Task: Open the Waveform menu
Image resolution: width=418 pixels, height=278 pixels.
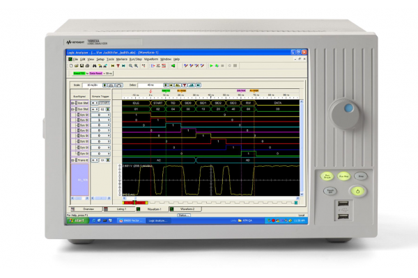Action: click(x=151, y=59)
